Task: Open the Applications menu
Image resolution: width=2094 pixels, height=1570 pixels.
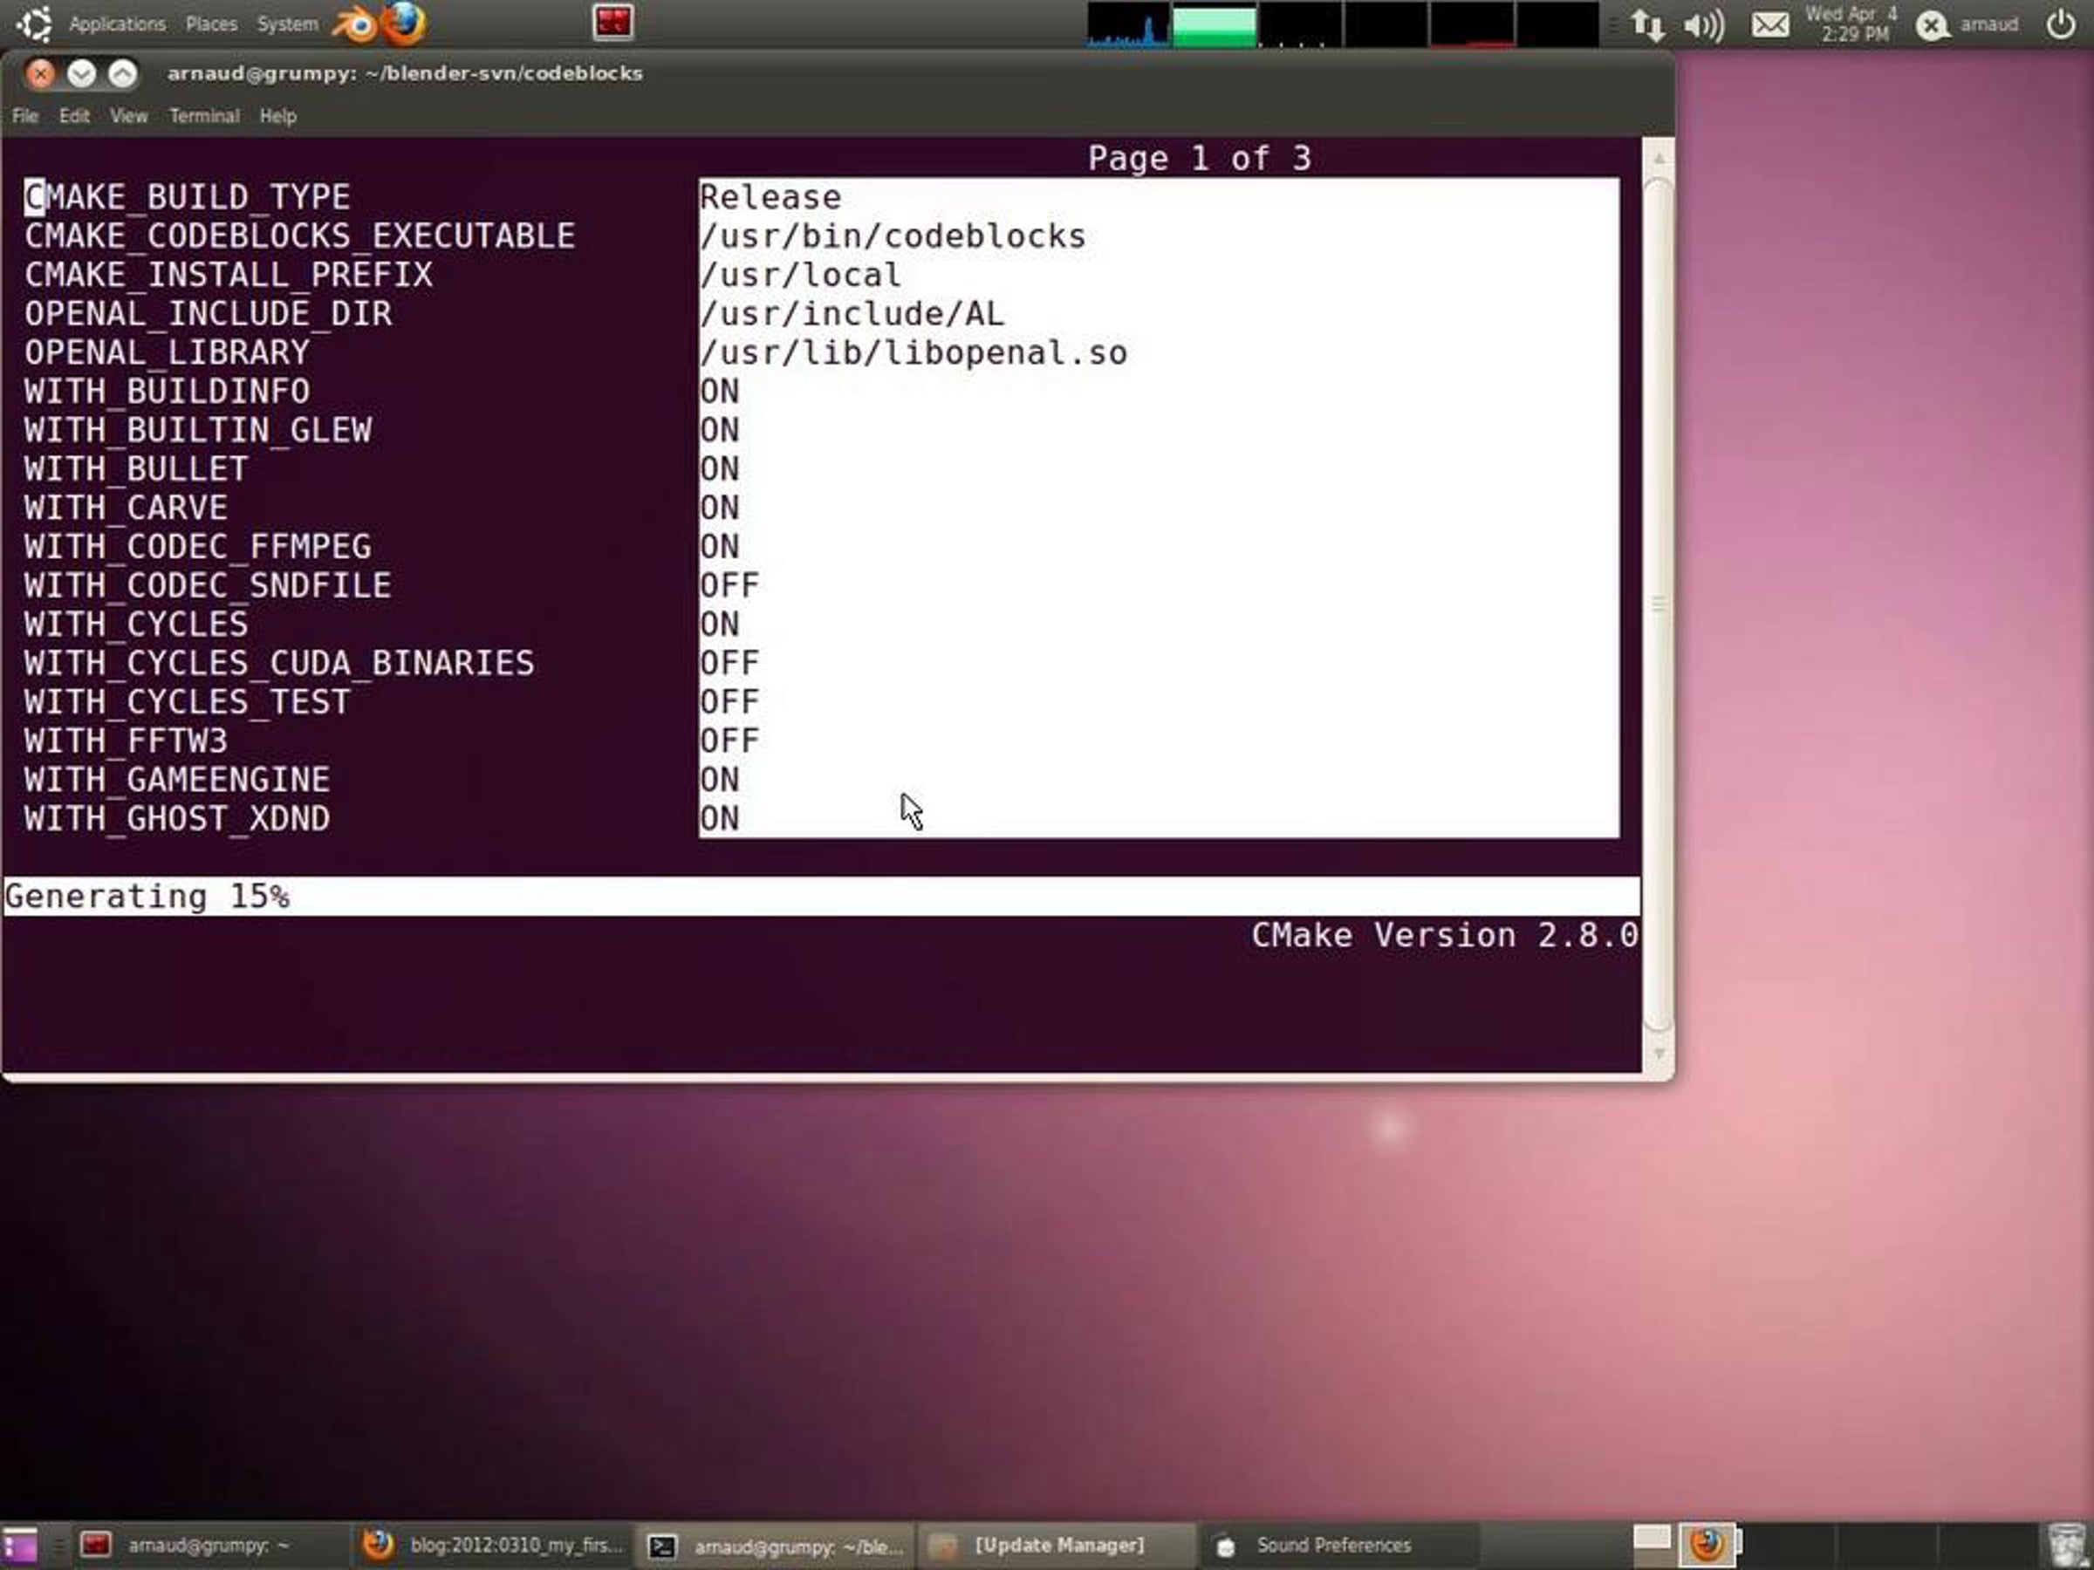Action: tap(116, 24)
